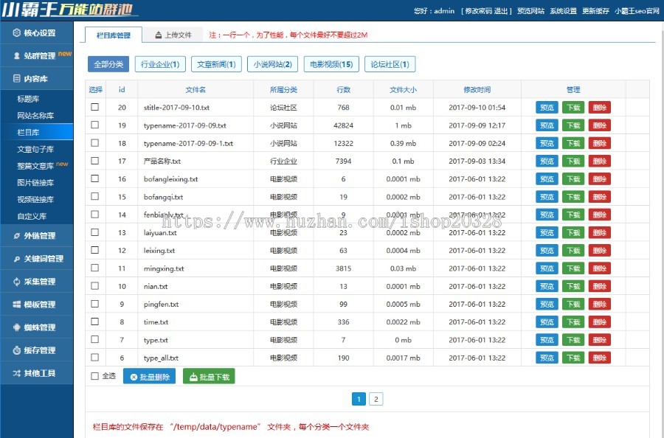Filter by 文章新闻(1) category
Image resolution: width=664 pixels, height=438 pixels.
tap(216, 64)
